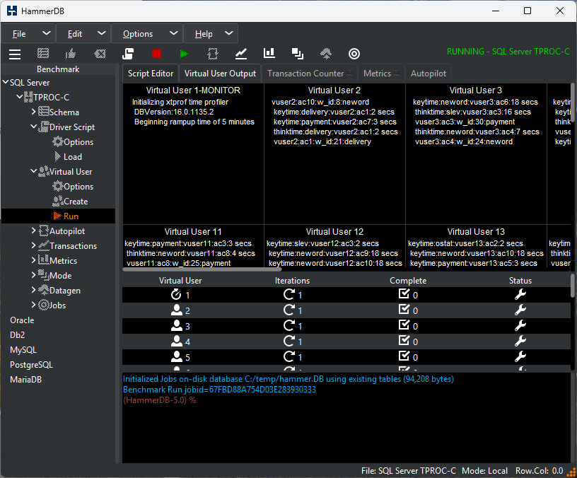Image resolution: width=577 pixels, height=478 pixels.
Task: Click the monitor timer icon for user 1
Action: pyautogui.click(x=176, y=294)
